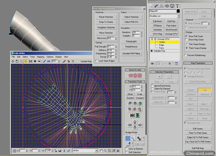
Task: Click the Zoom Region icon in Edit UVWs
Action: (110, 151)
